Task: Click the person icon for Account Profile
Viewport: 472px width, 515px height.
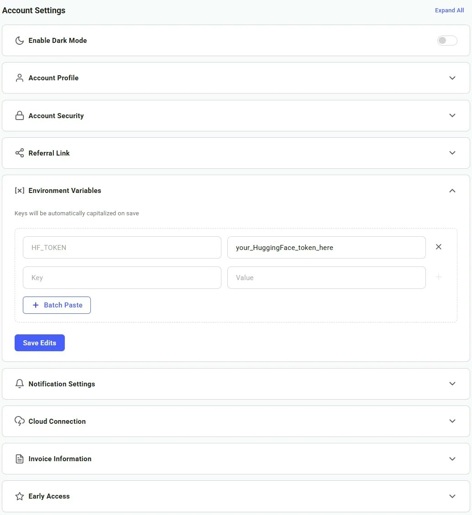Action: pyautogui.click(x=19, y=78)
